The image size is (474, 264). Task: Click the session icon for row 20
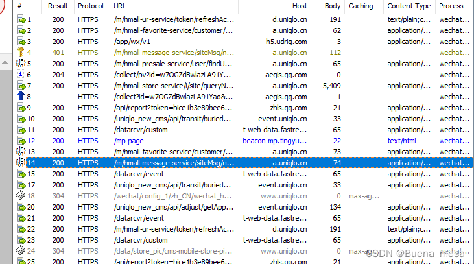point(21,207)
